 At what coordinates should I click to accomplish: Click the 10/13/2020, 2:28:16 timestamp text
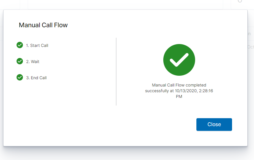tap(194, 91)
